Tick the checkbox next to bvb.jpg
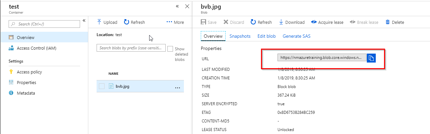Viewport: 430px width, 134px height. 102,86
